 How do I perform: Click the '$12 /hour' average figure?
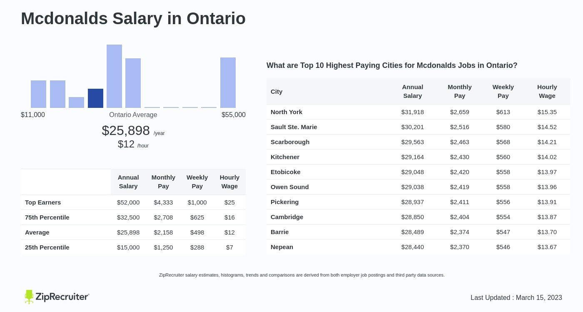[133, 144]
